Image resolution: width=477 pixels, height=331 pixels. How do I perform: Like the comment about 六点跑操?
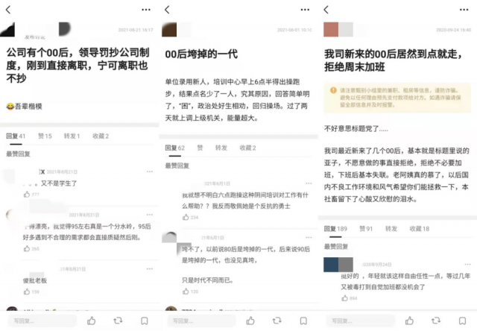(186, 217)
